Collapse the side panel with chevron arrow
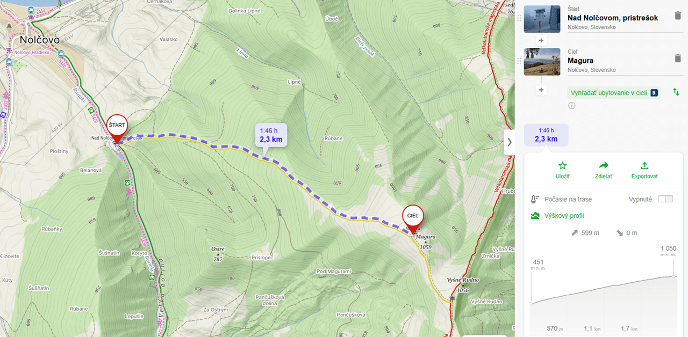688x337 pixels. click(510, 142)
